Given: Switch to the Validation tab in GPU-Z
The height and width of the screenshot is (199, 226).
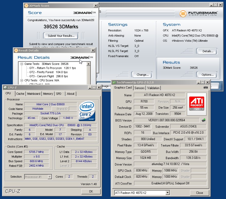Looking at the screenshot, I should (153, 88).
